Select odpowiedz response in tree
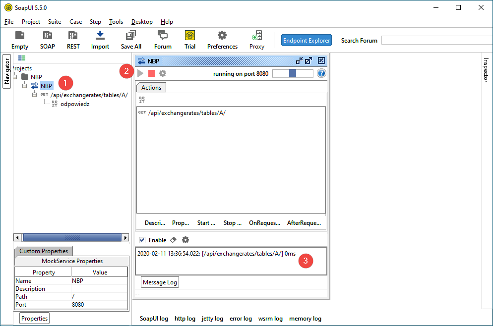The image size is (493, 326). tap(75, 104)
